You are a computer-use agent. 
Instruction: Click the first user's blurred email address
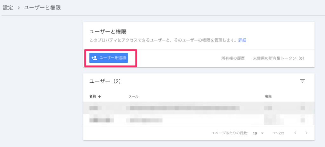182,108
